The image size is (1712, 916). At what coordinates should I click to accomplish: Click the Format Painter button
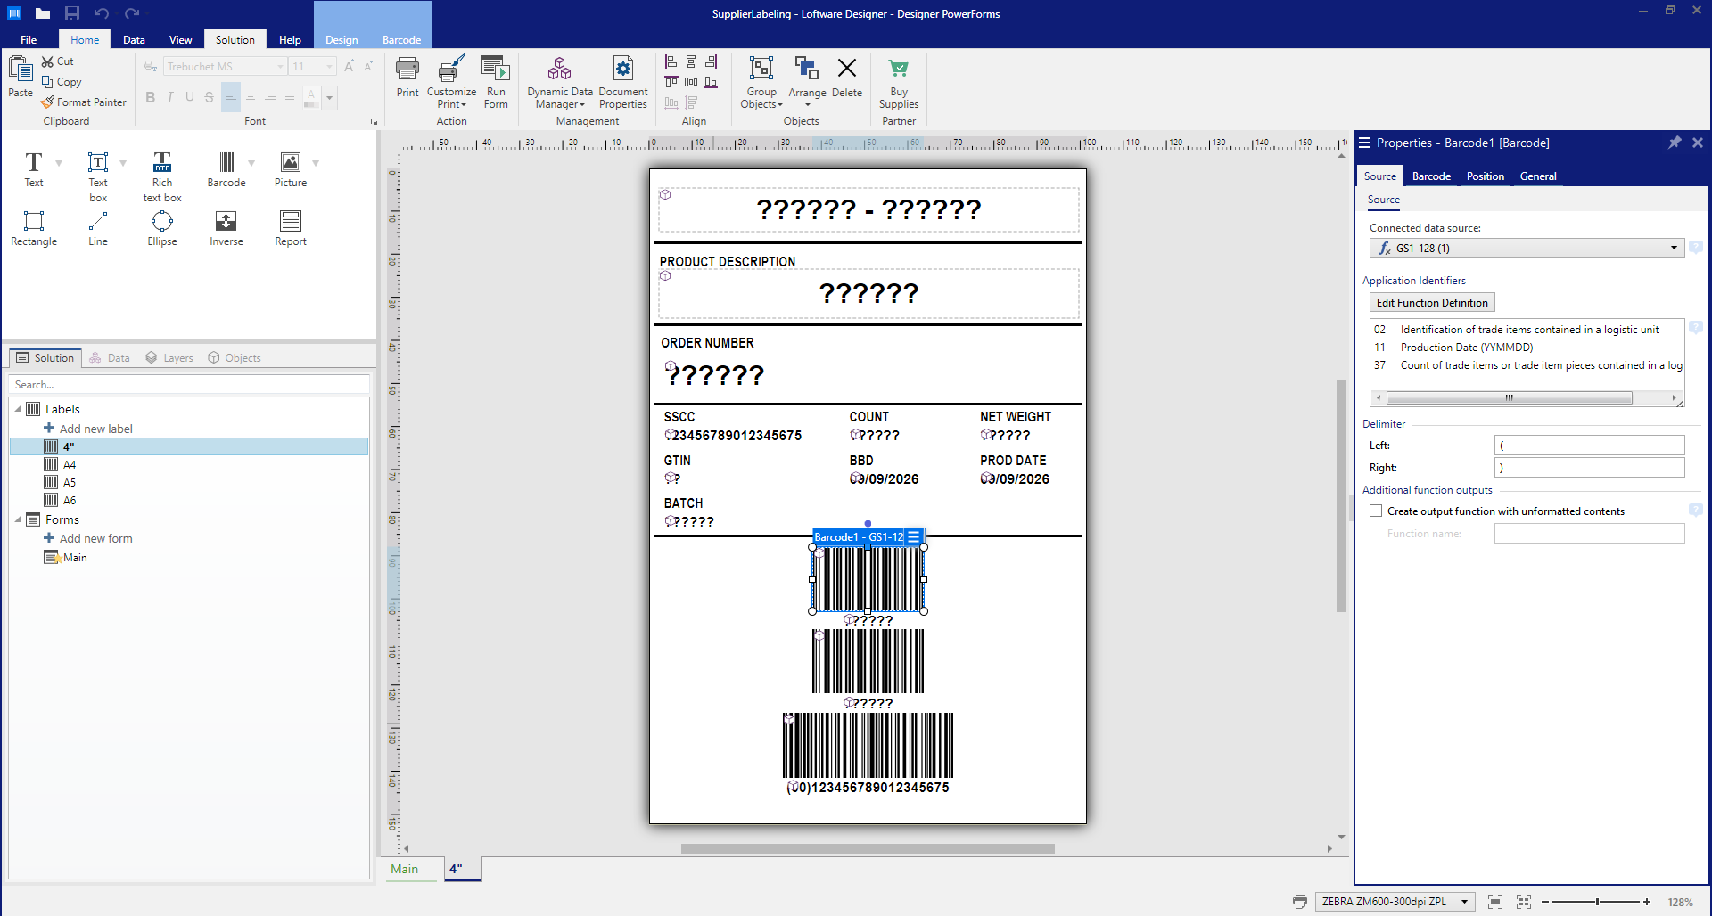(x=84, y=102)
